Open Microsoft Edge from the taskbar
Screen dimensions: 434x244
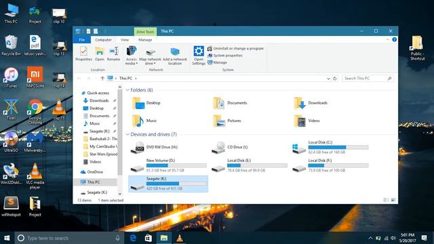click(x=133, y=238)
